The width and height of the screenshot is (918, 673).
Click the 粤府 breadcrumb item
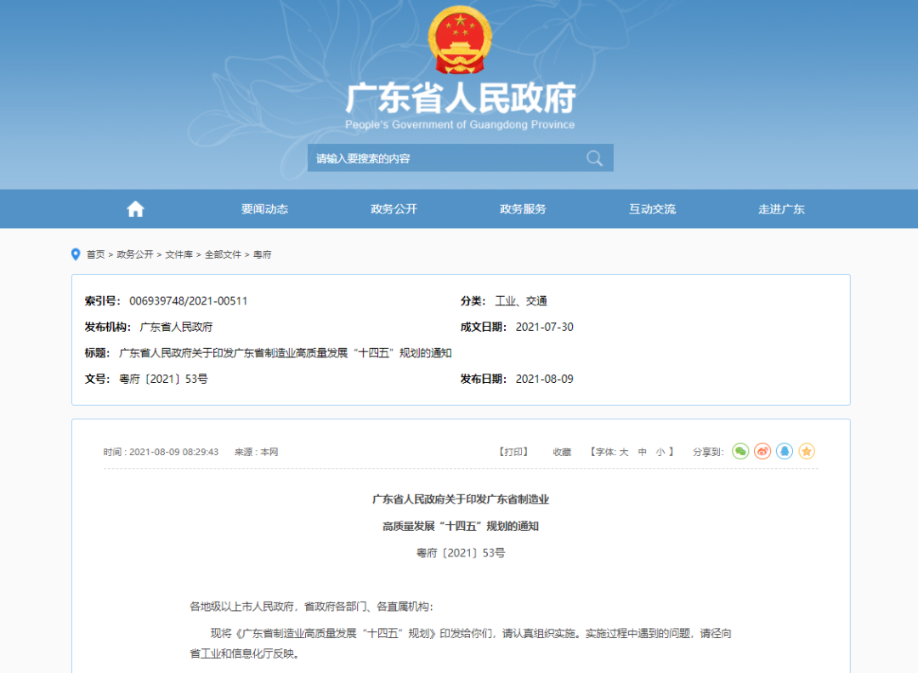pos(263,254)
